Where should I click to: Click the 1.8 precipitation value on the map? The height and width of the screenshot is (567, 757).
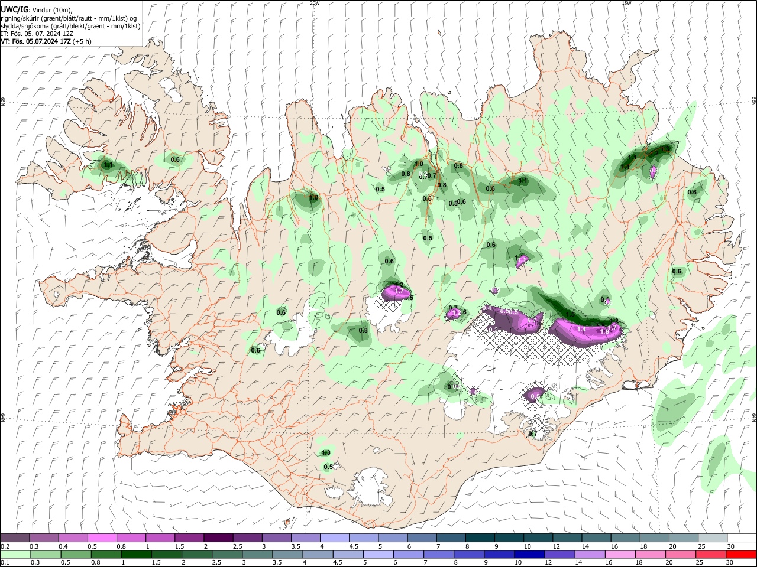pos(604,331)
